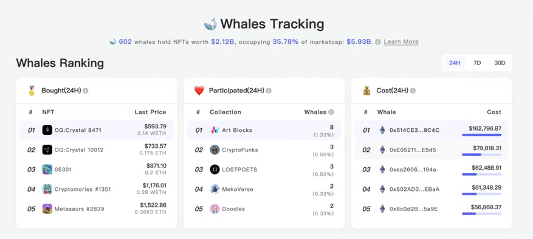Screen dimensions: 533x239
Task: Click the info icon next to Bought(24H)
Action: [x=86, y=91]
